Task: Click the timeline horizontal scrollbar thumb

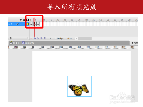Action: tap(85, 39)
